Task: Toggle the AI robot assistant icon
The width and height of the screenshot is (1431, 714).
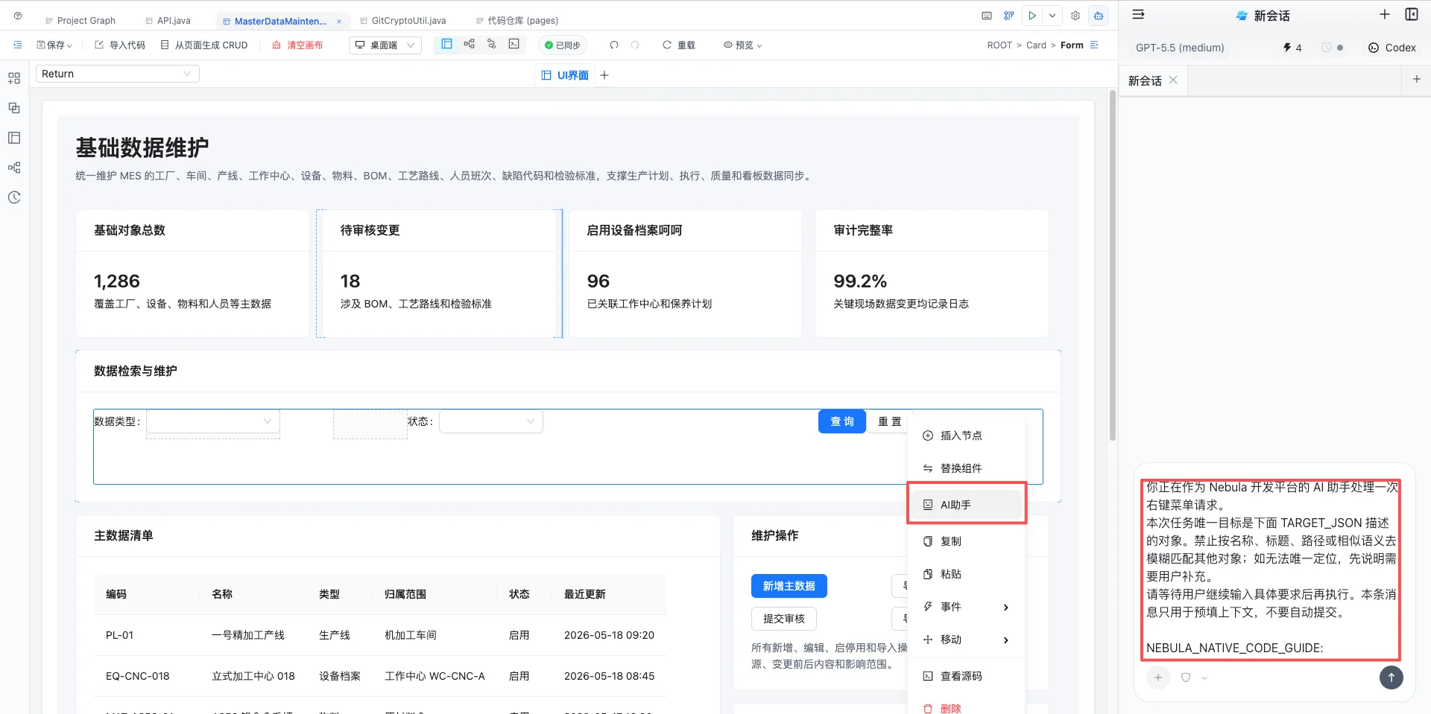Action: click(1099, 16)
